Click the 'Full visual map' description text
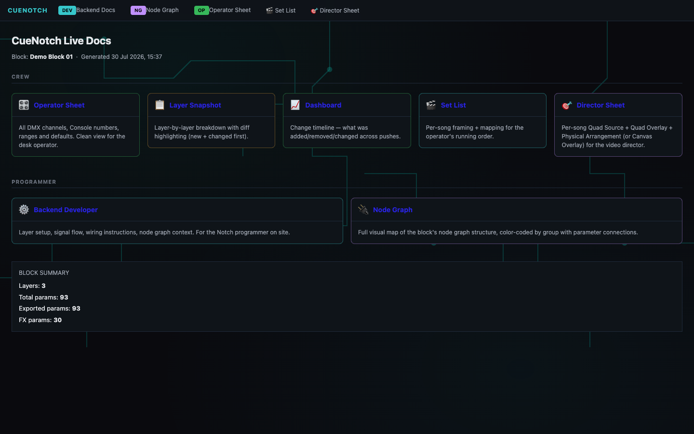The height and width of the screenshot is (434, 694). pyautogui.click(x=498, y=232)
